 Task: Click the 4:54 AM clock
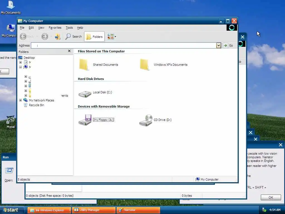275,210
